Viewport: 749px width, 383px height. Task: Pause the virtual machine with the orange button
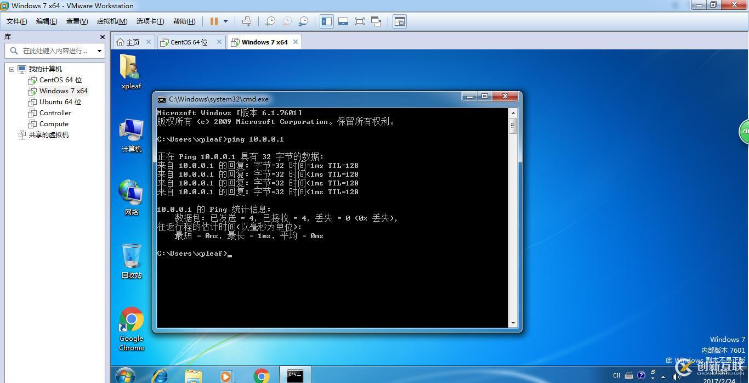coord(214,21)
